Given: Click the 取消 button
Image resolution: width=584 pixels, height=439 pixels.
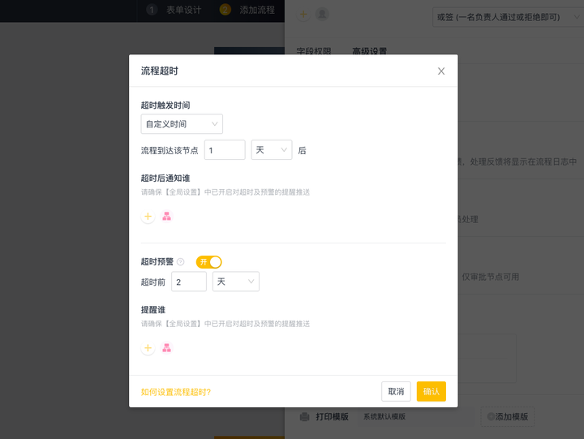Looking at the screenshot, I should [x=396, y=391].
